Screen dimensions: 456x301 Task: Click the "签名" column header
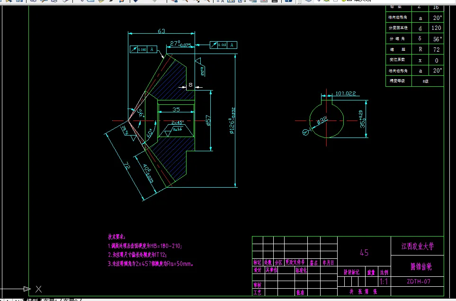pos(313,263)
